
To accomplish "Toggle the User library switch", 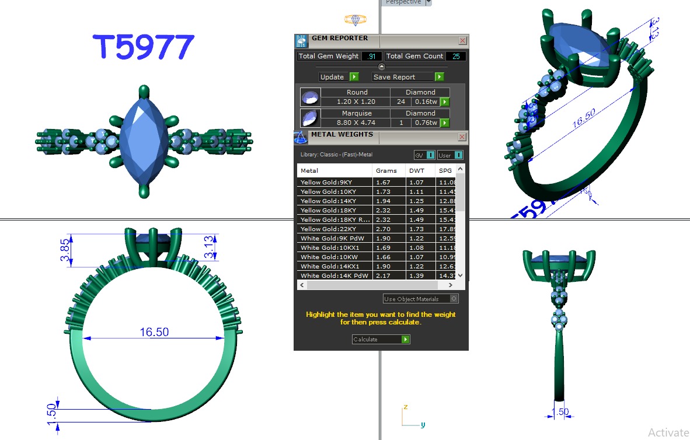I will [458, 155].
